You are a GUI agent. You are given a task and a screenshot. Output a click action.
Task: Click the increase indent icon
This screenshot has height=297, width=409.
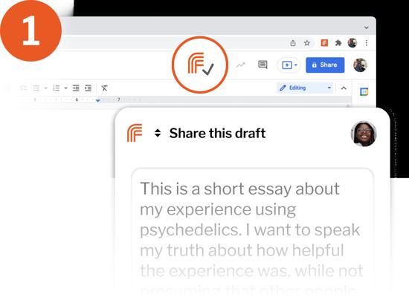pos(88,88)
